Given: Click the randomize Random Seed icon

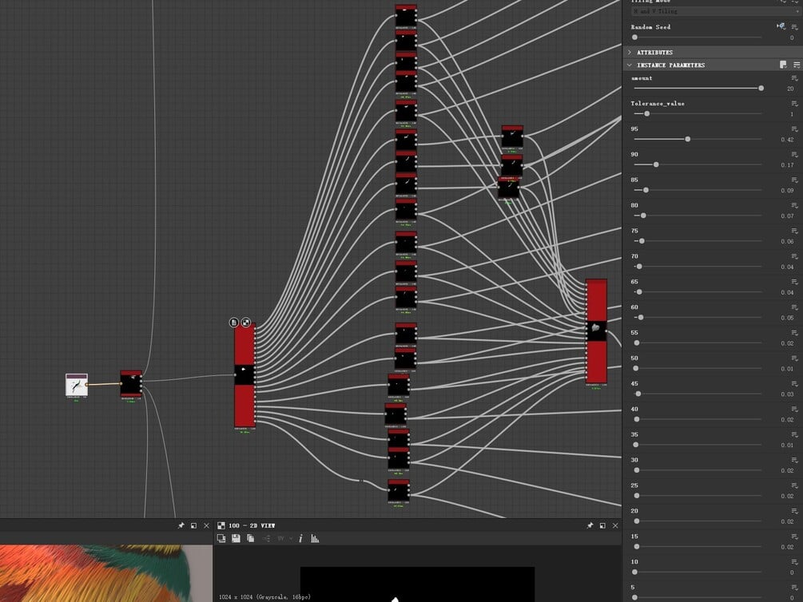Looking at the screenshot, I should 781,26.
